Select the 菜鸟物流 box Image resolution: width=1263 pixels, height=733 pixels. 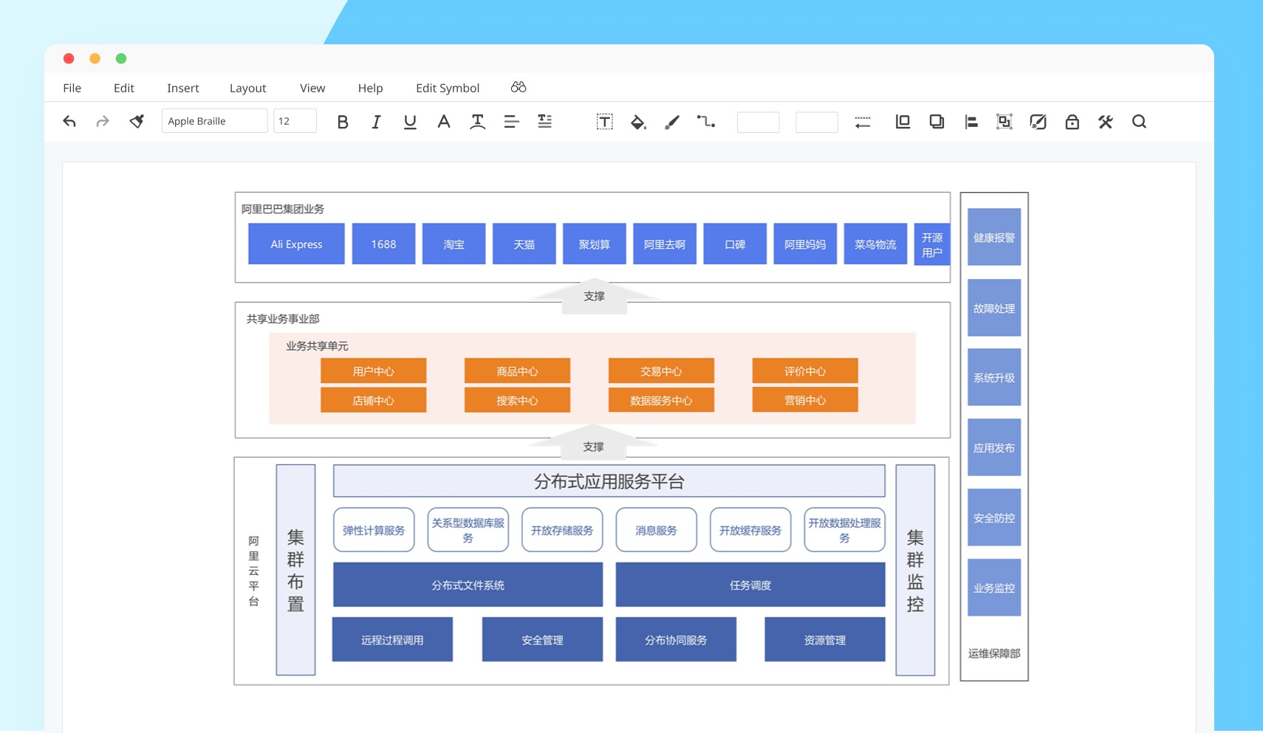(x=875, y=244)
